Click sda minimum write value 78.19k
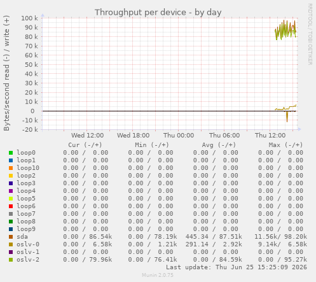Viewport: 316px width, 282px height. click(x=165, y=237)
